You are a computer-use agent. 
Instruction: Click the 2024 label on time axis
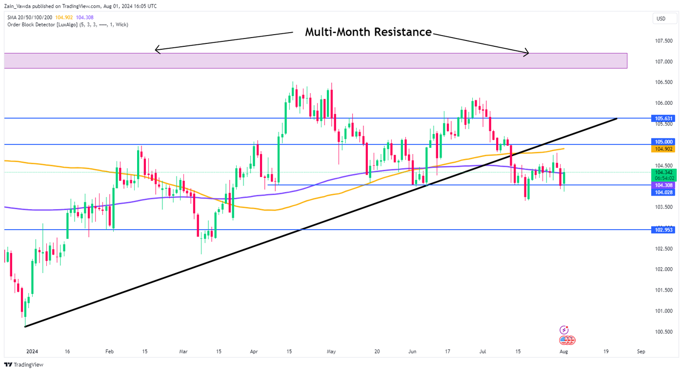[32, 351]
